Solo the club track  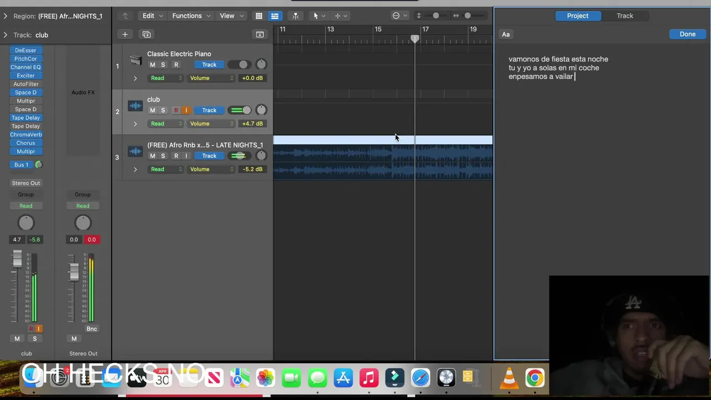pyautogui.click(x=163, y=110)
